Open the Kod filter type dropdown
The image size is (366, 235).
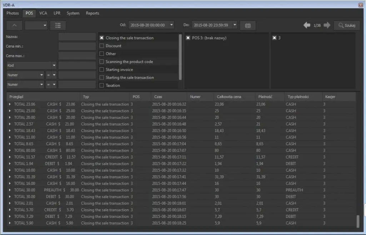(54, 65)
